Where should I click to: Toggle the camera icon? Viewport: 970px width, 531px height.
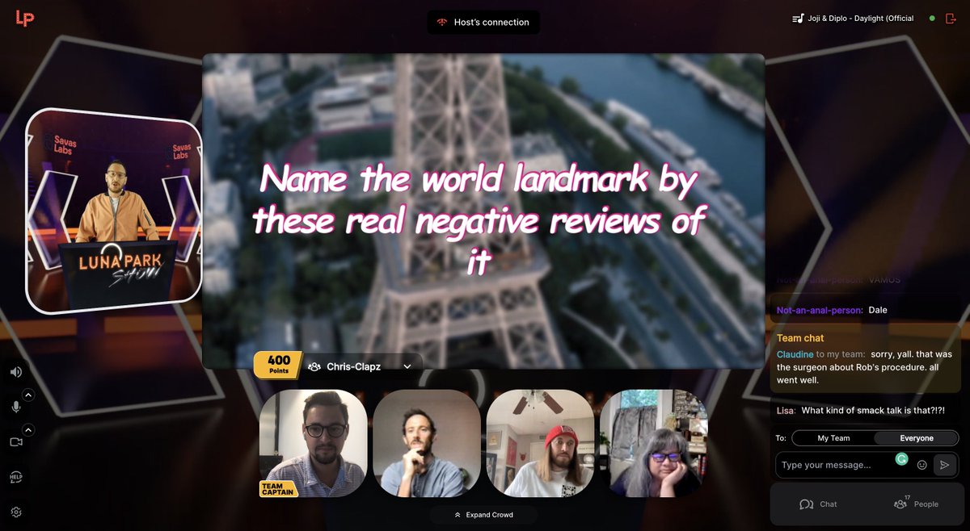click(x=16, y=441)
